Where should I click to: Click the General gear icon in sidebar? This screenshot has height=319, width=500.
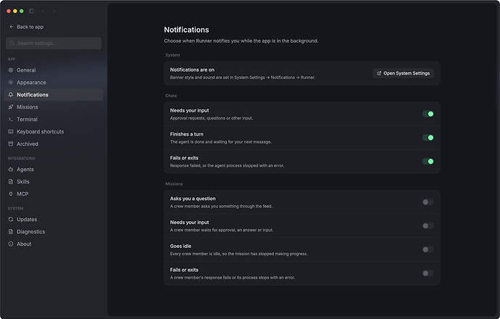11,70
